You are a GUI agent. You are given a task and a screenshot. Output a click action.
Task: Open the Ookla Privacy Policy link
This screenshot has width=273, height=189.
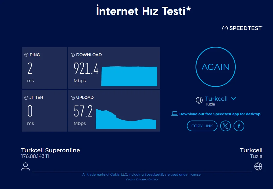142,179
